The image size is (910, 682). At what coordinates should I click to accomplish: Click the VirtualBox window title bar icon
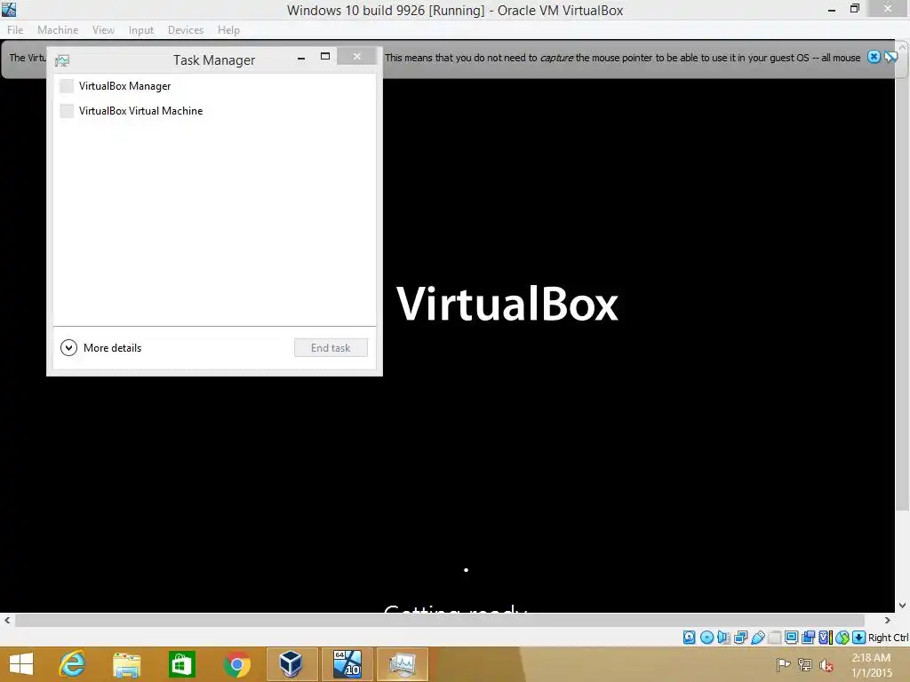9,9
